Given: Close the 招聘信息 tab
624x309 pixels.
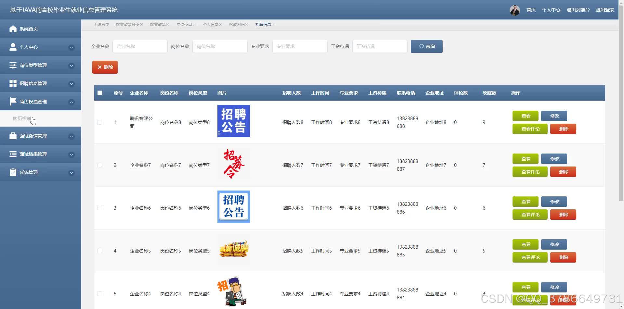Looking at the screenshot, I should [273, 25].
